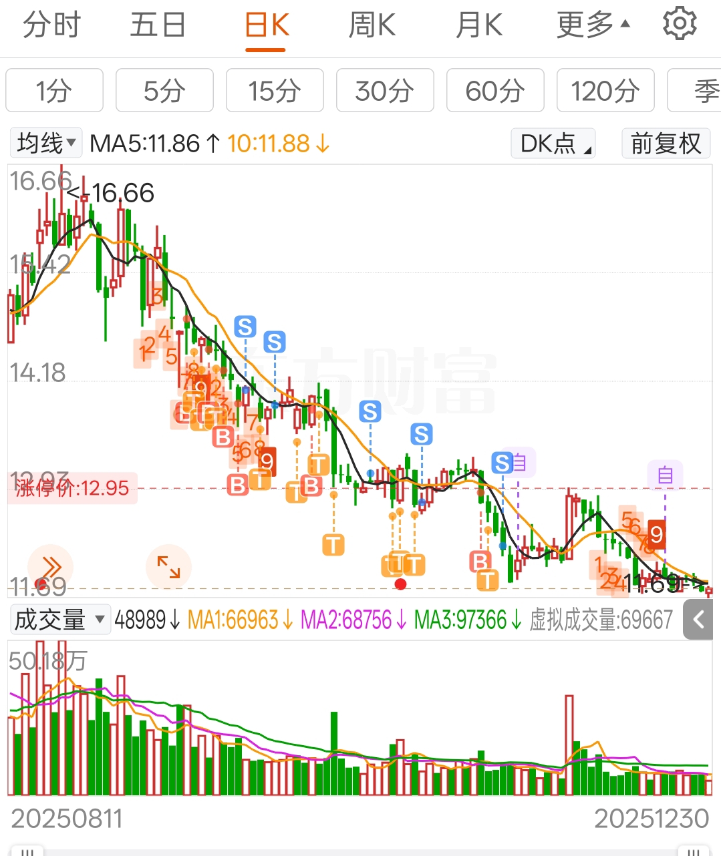This screenshot has width=721, height=856.
Task: Open the 月K tab
Action: click(x=479, y=25)
